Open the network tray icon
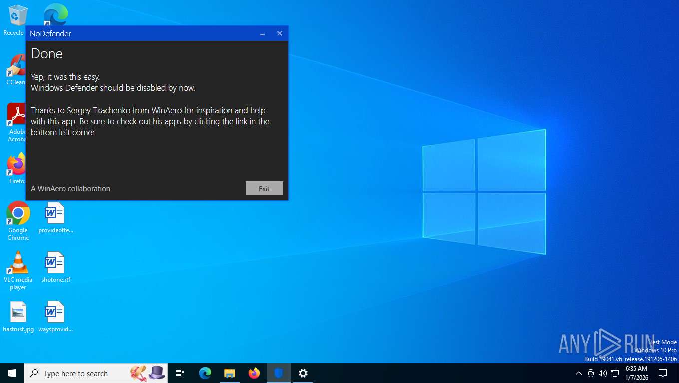Viewport: 679px width, 383px height. [x=615, y=373]
